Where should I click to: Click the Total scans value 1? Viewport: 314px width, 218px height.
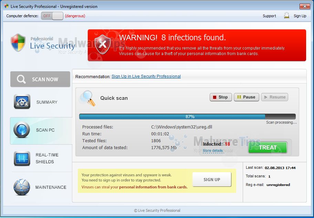tap(269, 177)
